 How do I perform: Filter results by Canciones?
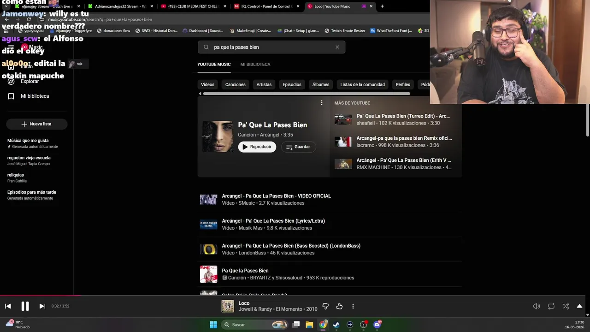pos(236,84)
